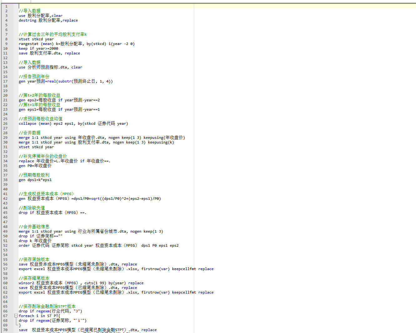Click the '//合并基础信息' comment on line 48
This screenshot has height=333, width=416.
(x=34, y=227)
